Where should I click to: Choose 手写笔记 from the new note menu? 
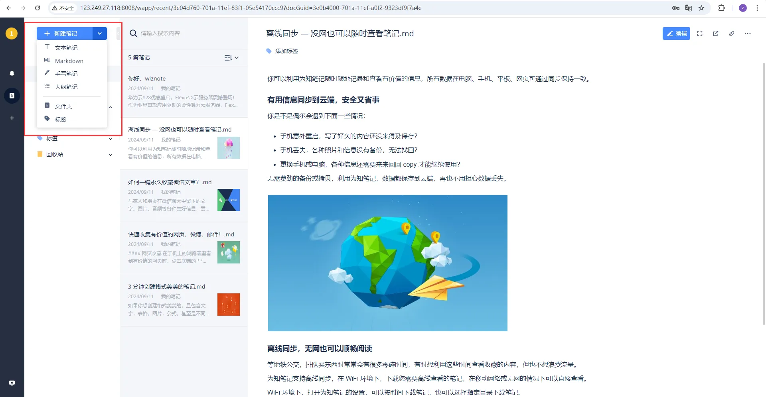72,73
